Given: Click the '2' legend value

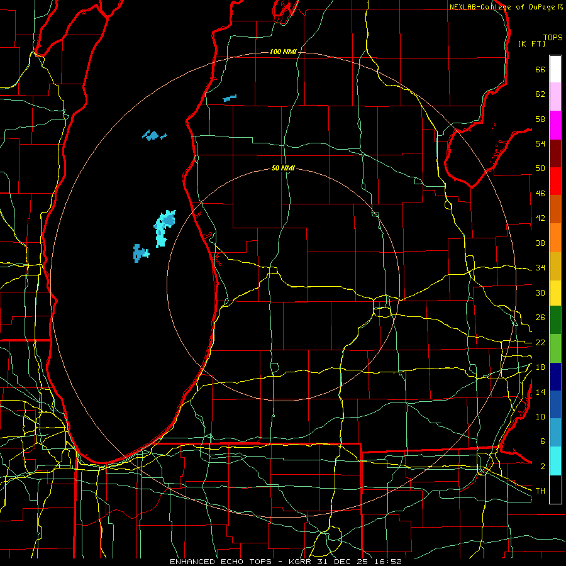Looking at the screenshot, I should [x=542, y=467].
